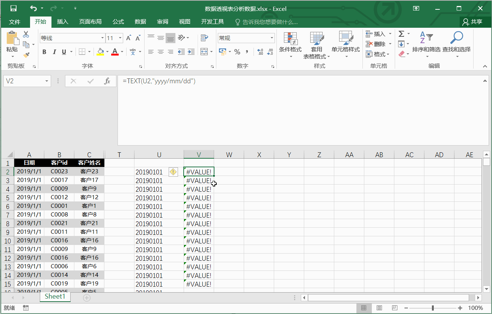Toggle italic formatting

point(54,52)
